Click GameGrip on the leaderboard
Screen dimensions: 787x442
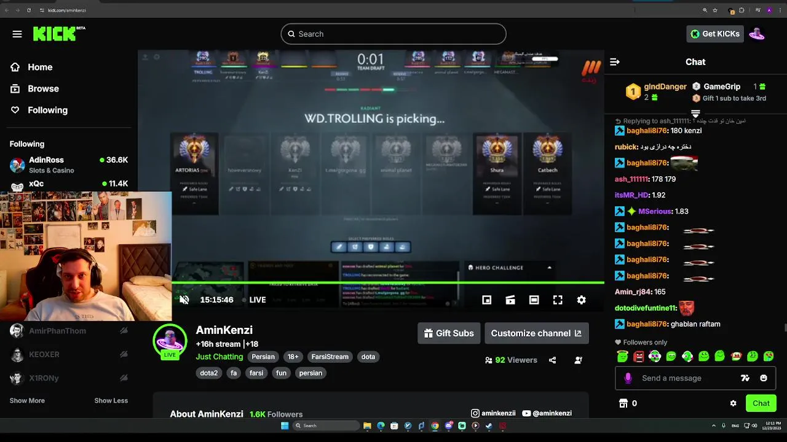722,87
